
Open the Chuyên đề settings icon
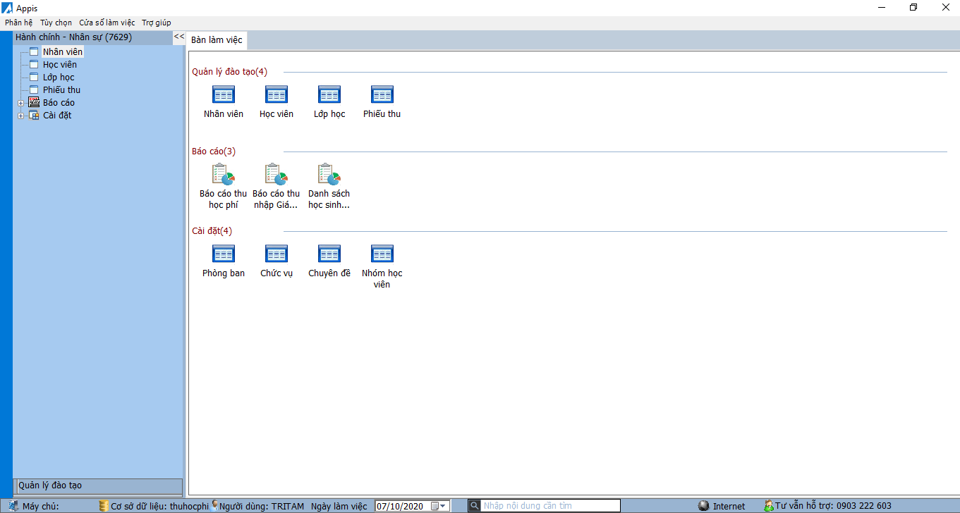(329, 254)
